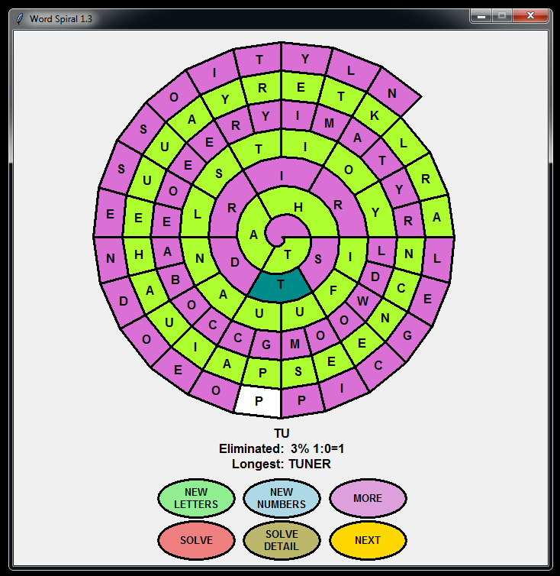
Task: Select the last N cell at spiral's outer end
Action: [x=394, y=93]
